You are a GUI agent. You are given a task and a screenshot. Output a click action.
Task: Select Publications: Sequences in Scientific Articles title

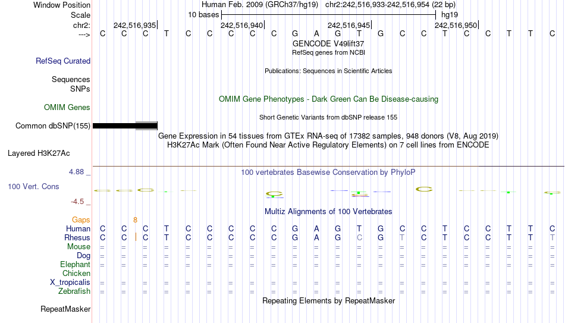tap(328, 71)
